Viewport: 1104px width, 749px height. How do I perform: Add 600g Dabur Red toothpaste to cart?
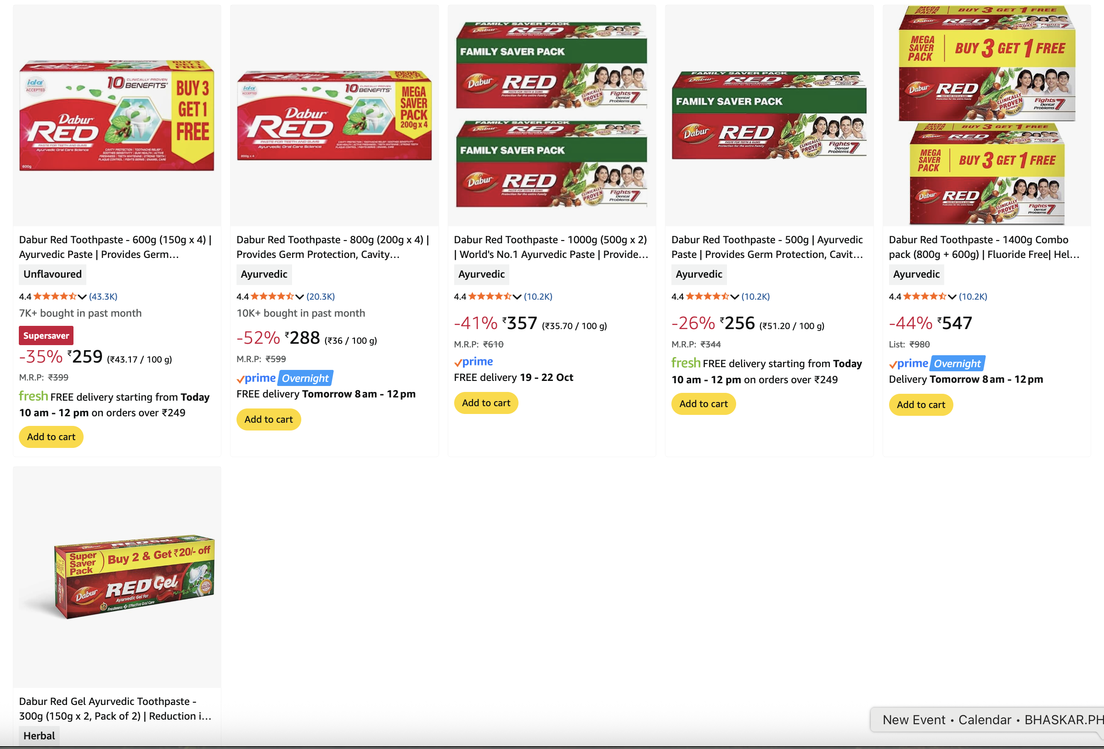click(51, 436)
